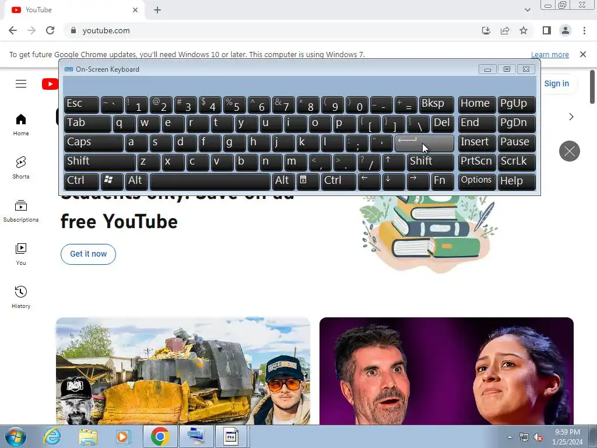The height and width of the screenshot is (448, 597).
Task: Expand the Chrome tab search chevron
Action: (x=527, y=10)
